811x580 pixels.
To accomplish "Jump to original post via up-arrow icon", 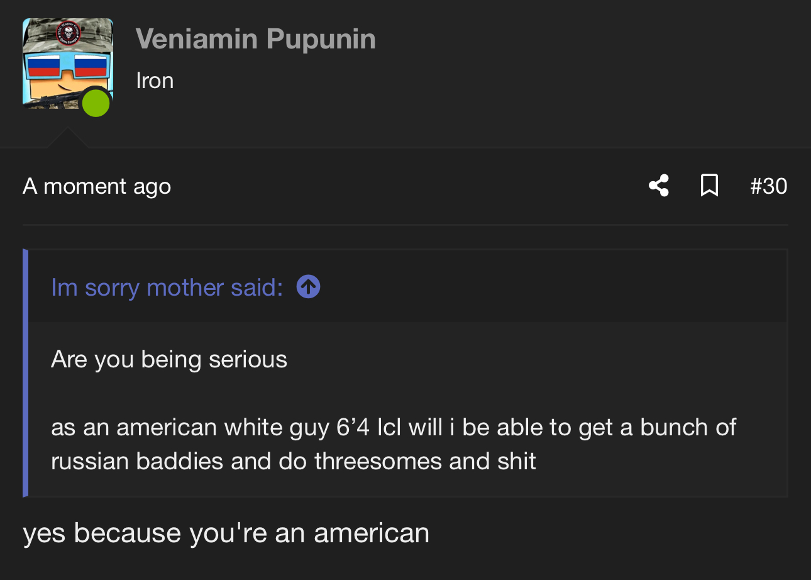I will point(308,287).
